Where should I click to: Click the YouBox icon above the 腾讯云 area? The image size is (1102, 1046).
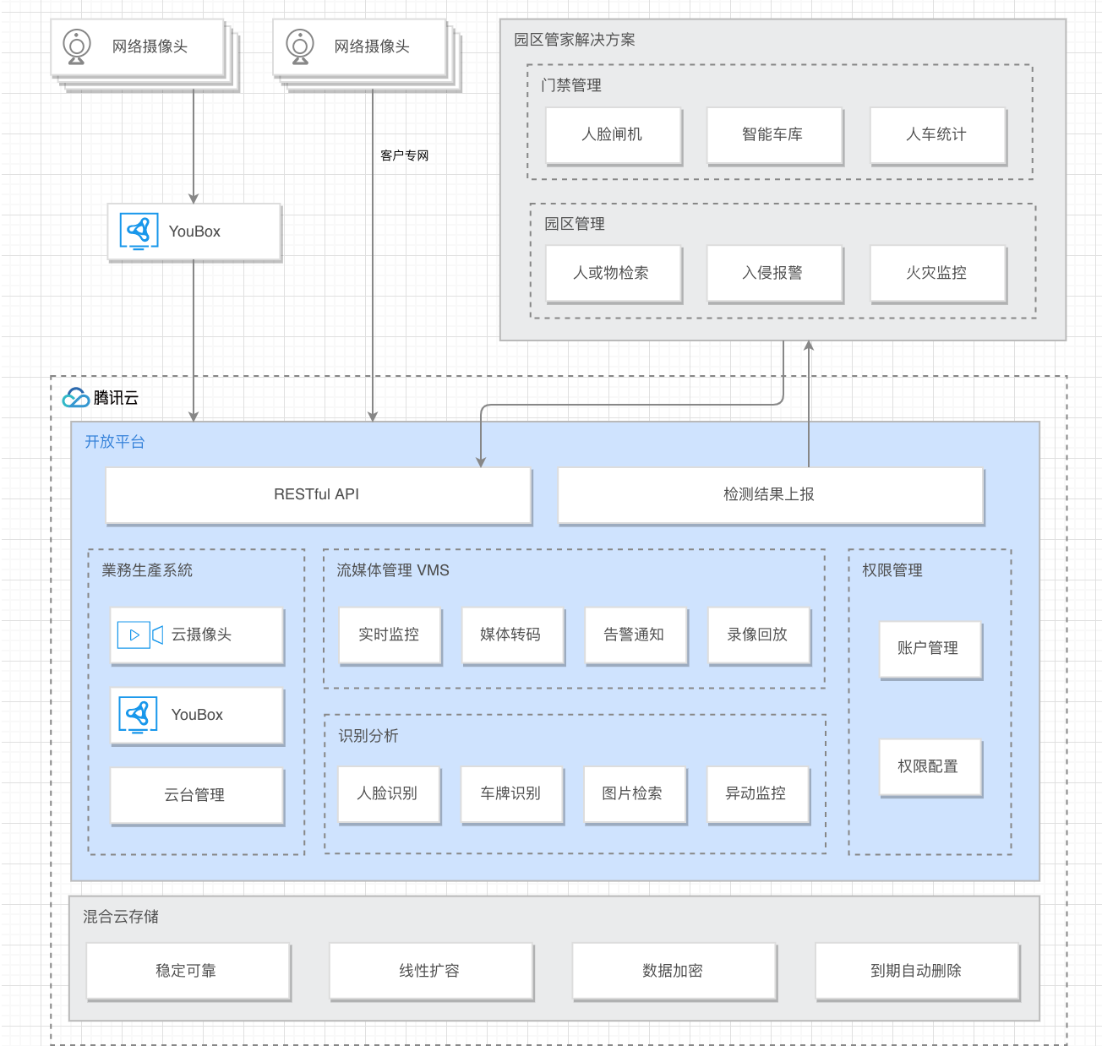139,232
